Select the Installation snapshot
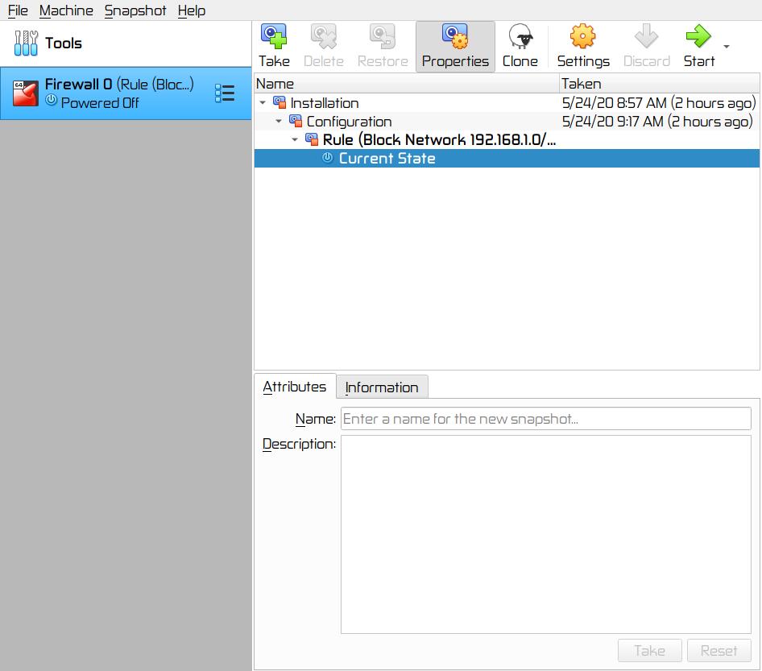 point(325,103)
